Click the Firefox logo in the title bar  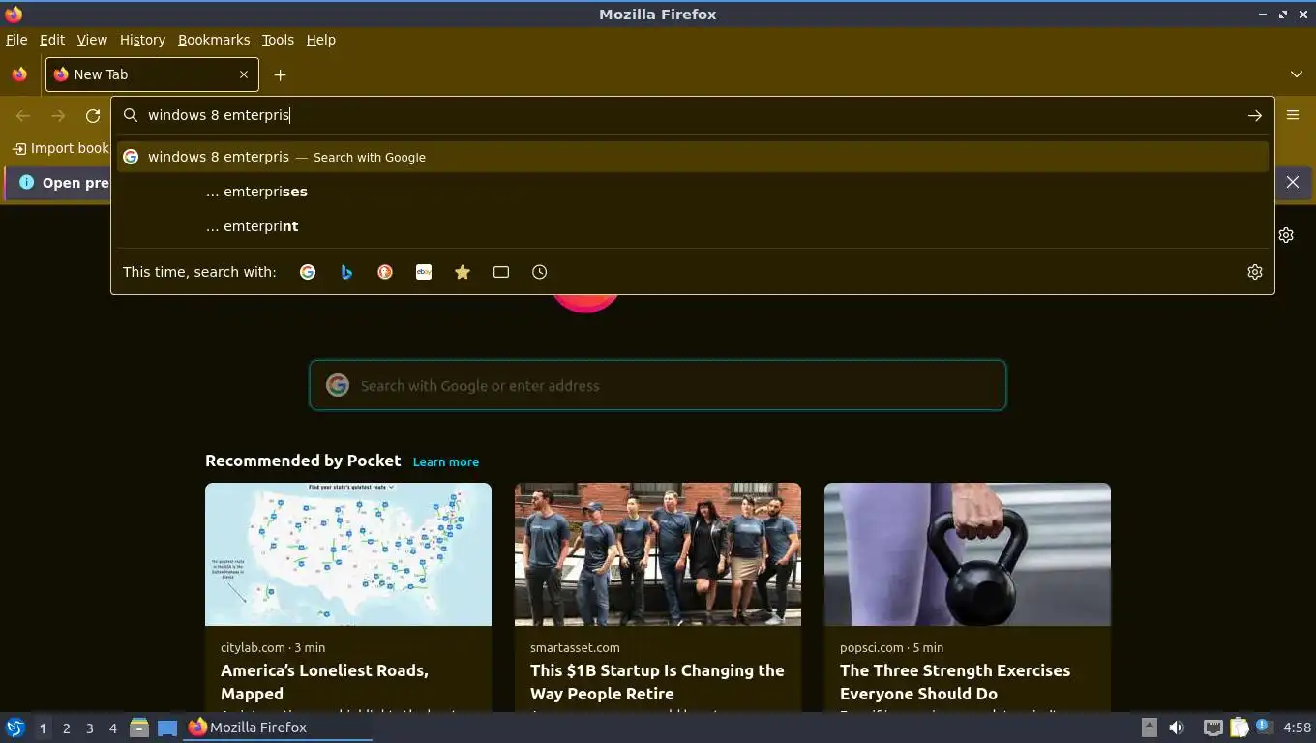click(13, 14)
